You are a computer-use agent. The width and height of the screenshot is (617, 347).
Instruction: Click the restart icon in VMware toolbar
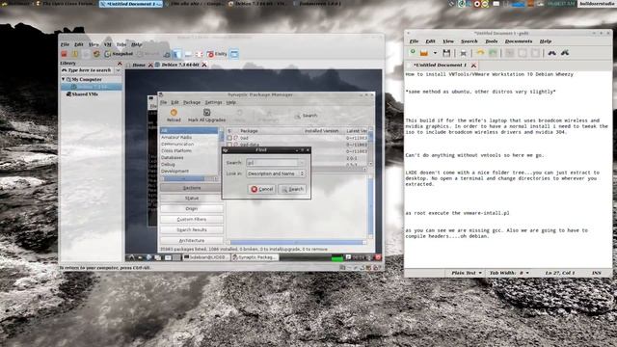[x=96, y=54]
